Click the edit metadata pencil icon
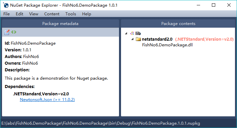The width and height of the screenshot is (237, 128). coord(7,32)
